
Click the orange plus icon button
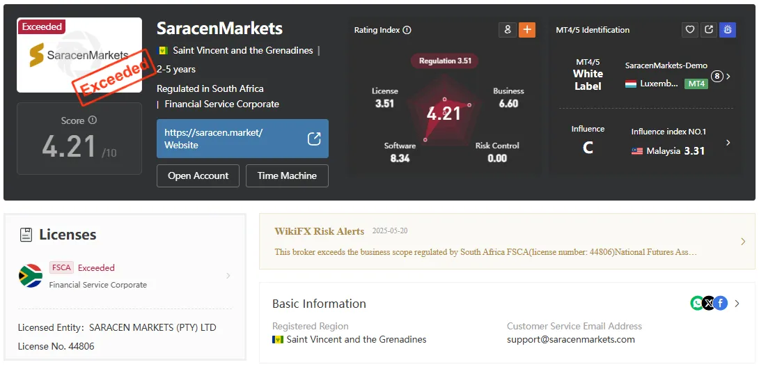click(x=527, y=30)
